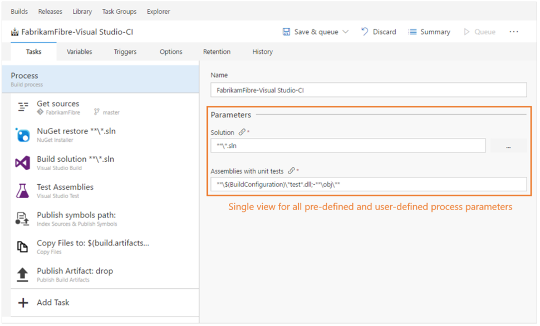Screen dimensions: 540x326
Task: Click the build definition icon beside FabrikamFibre title
Action: click(15, 32)
